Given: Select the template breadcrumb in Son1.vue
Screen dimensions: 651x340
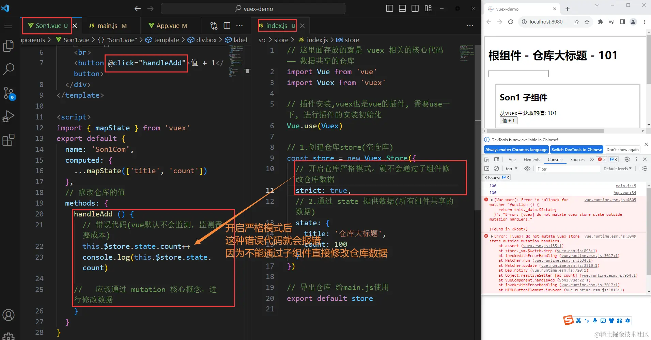Looking at the screenshot, I should pos(162,40).
